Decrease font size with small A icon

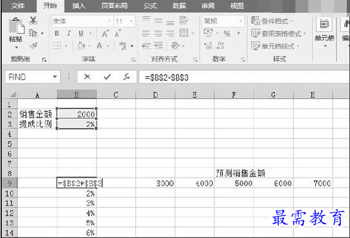point(118,33)
